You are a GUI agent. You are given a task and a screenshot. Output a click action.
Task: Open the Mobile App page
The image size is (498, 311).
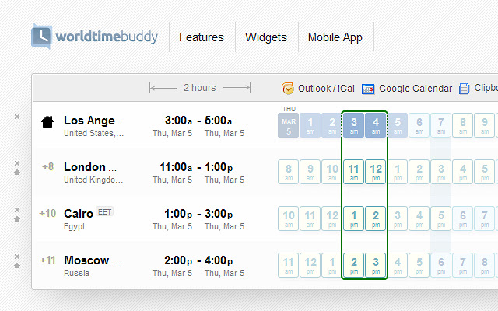coord(335,37)
